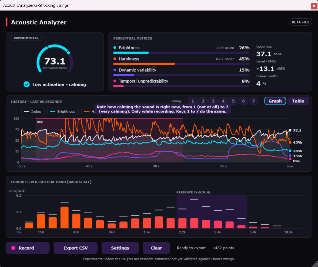Click the Harshness progress bar
Viewport: 318px width, 267px height.
point(181,64)
